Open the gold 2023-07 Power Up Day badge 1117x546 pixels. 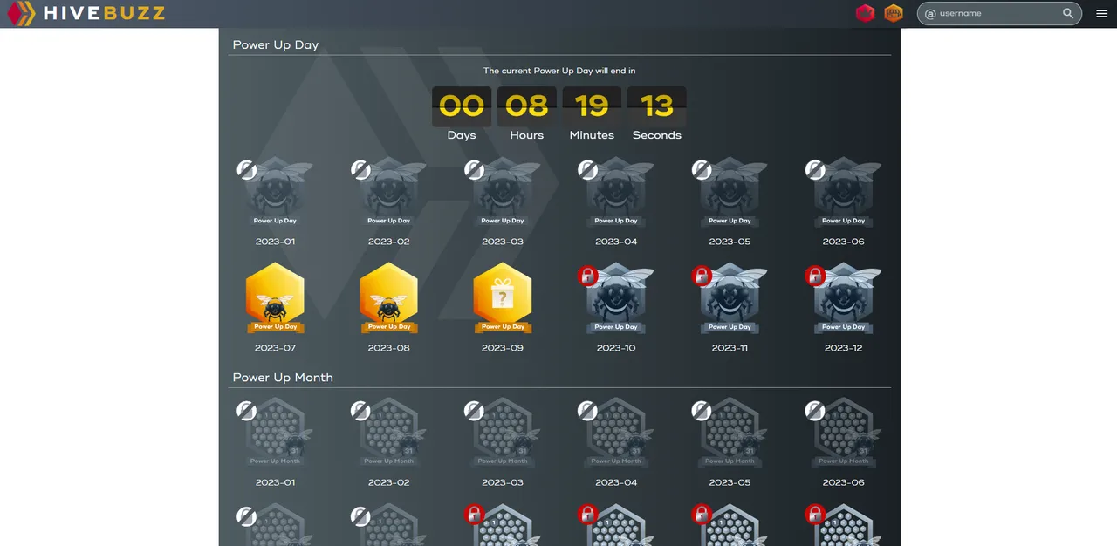[275, 298]
